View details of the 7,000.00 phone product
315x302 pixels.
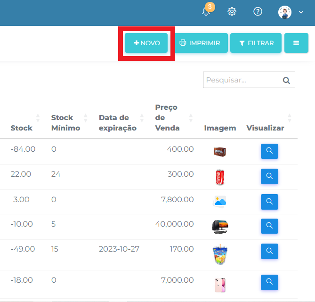pyautogui.click(x=269, y=282)
